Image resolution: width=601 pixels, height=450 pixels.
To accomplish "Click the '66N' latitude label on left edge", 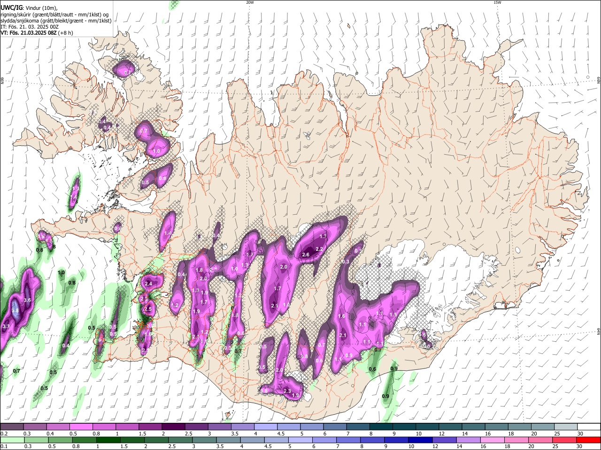I will click(2, 82).
